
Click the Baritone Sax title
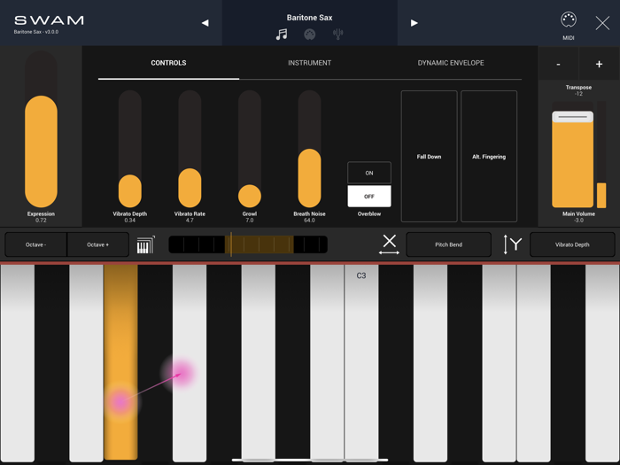tap(310, 18)
